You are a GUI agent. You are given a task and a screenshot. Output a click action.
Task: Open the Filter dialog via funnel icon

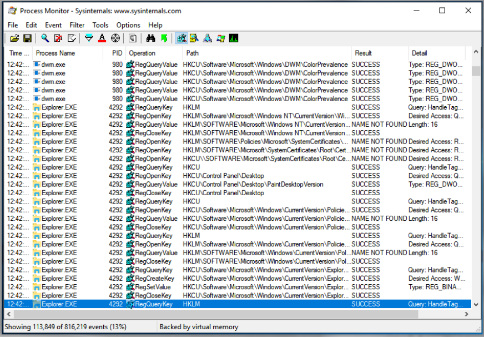(89, 38)
